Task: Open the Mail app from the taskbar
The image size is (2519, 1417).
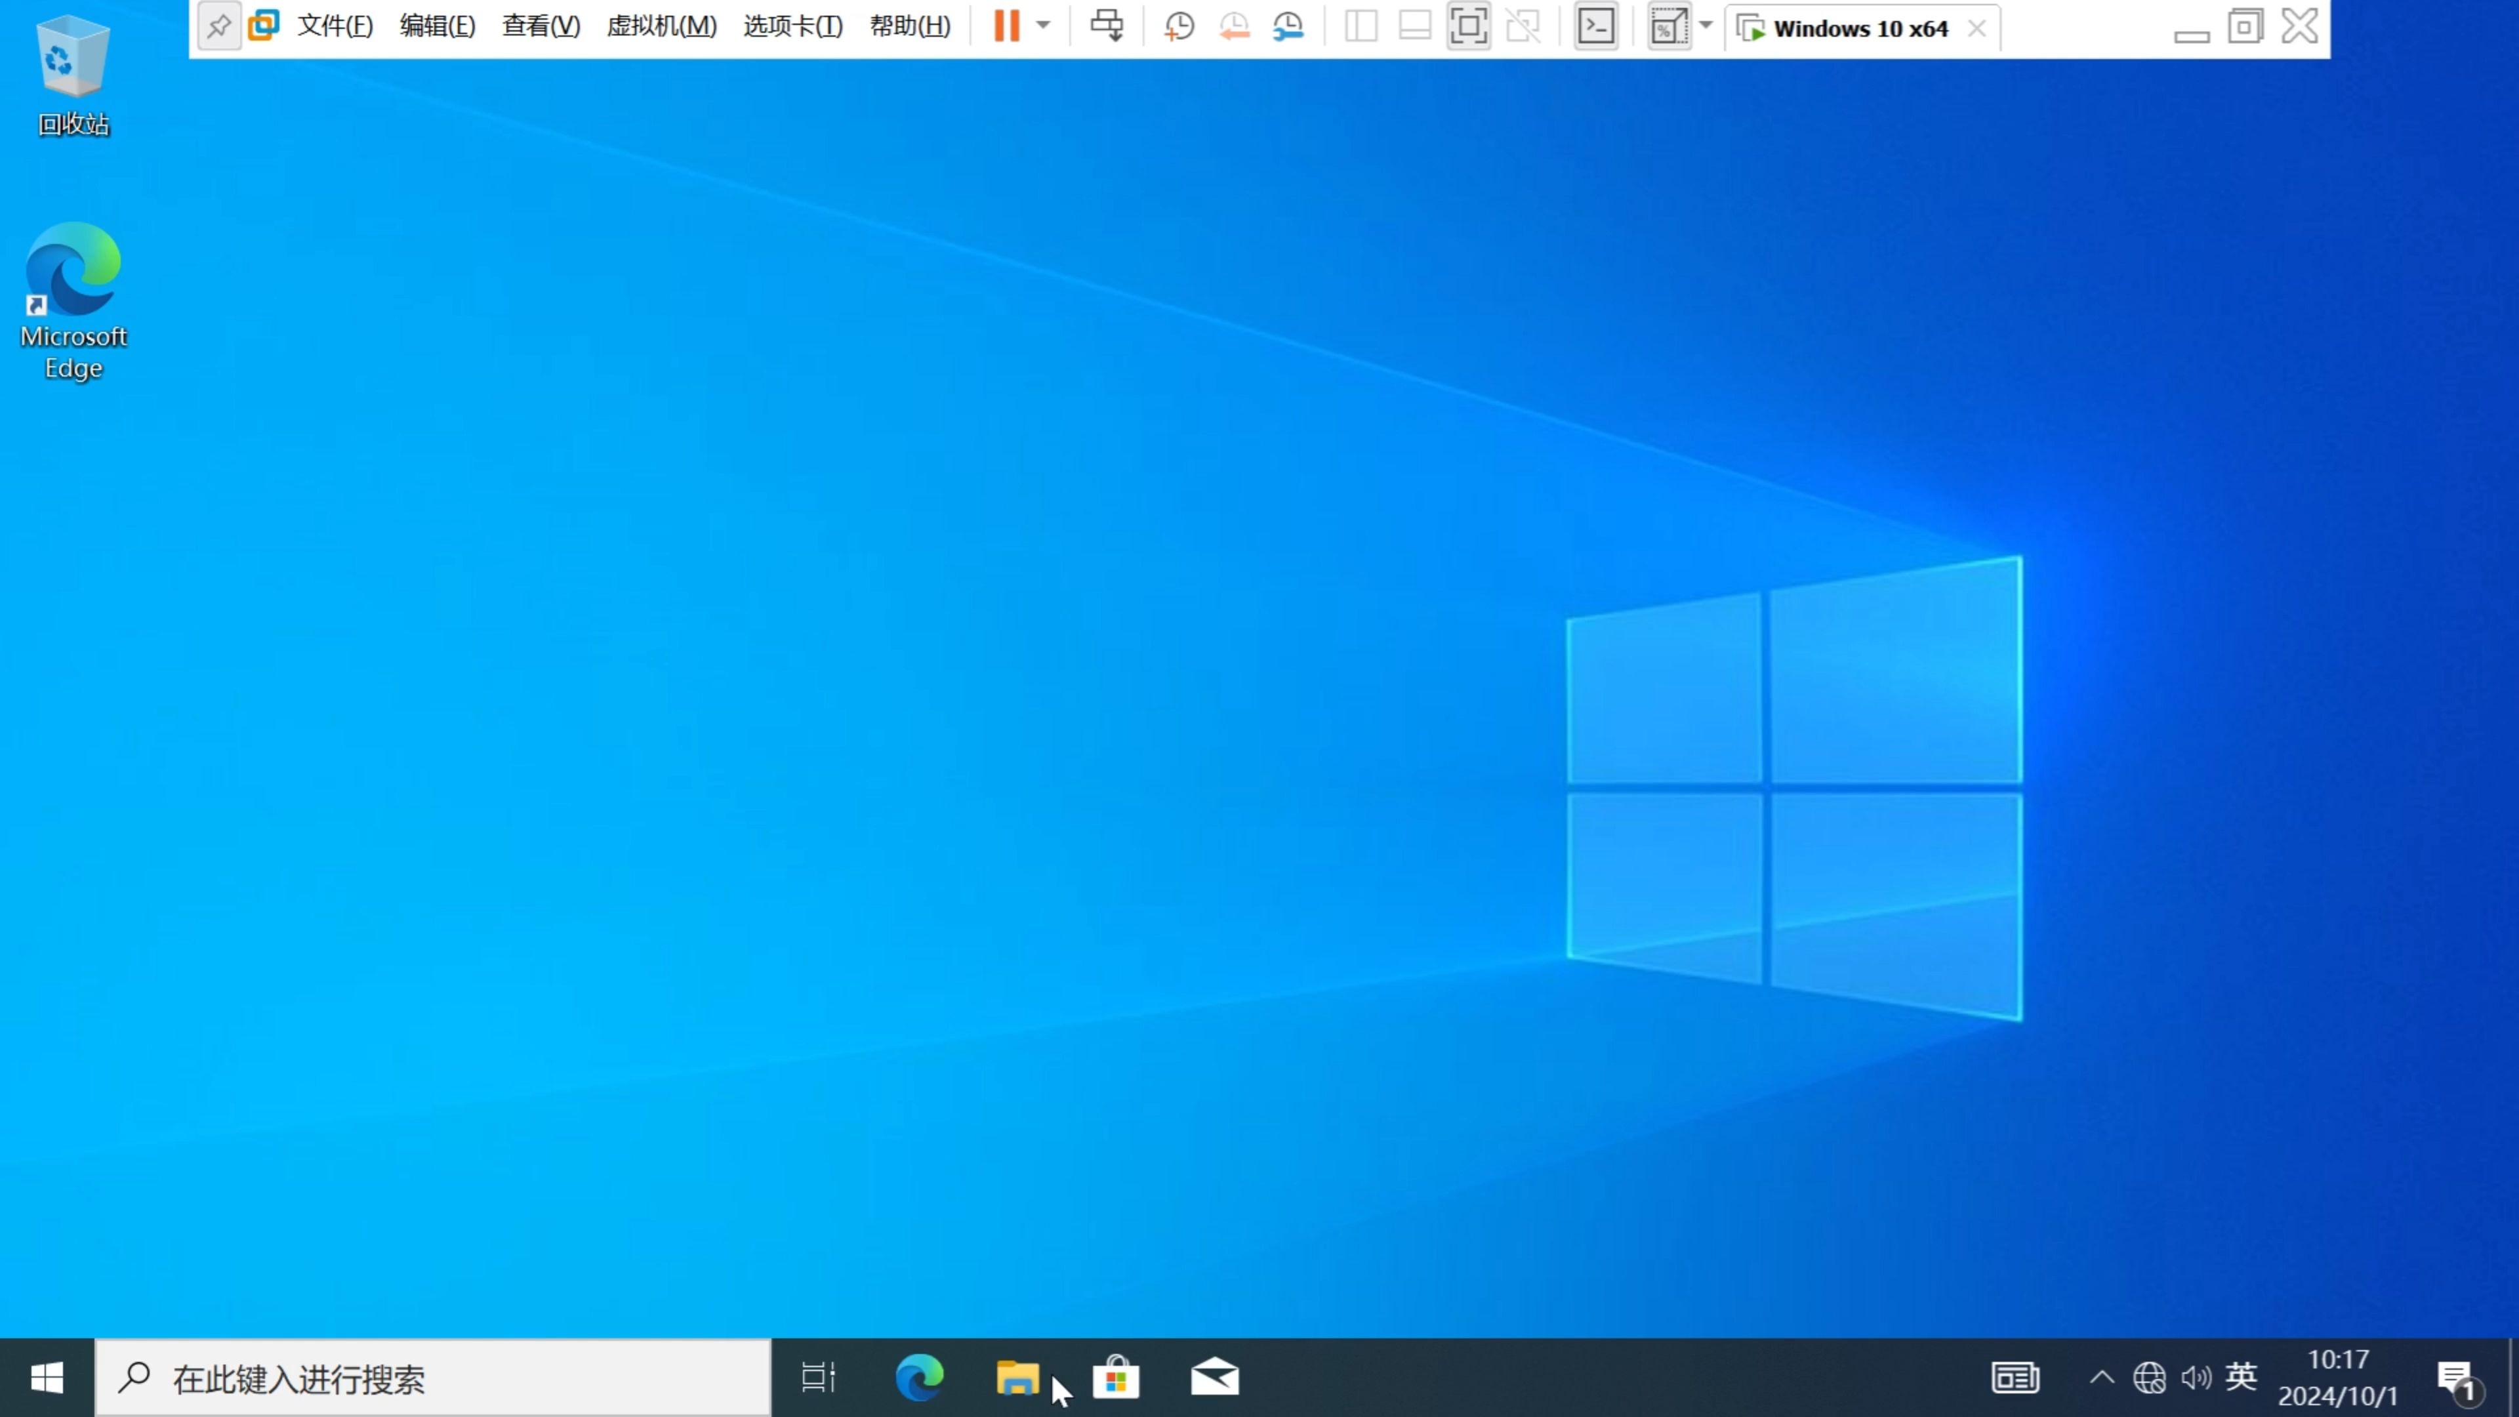Action: click(x=1214, y=1378)
